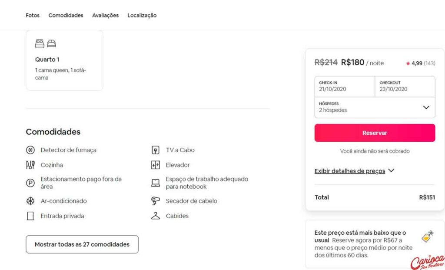445x270 pixels.
Task: Click the kitchen utensils icon beside Cozinha
Action: 30,165
